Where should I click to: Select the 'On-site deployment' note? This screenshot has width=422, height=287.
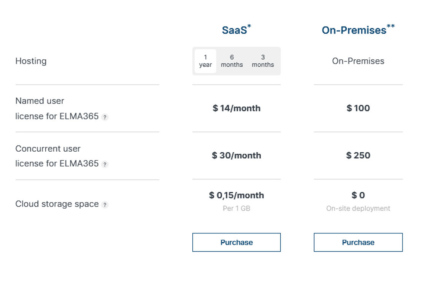click(x=358, y=209)
